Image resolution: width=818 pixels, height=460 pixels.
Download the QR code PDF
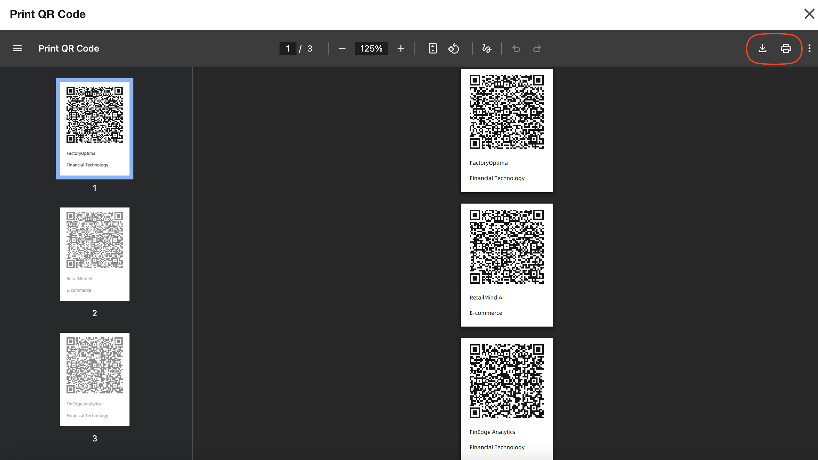pyautogui.click(x=763, y=49)
